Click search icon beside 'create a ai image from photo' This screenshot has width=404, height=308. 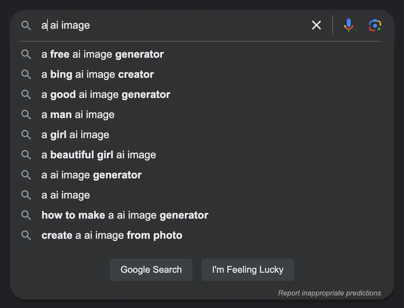(26, 235)
